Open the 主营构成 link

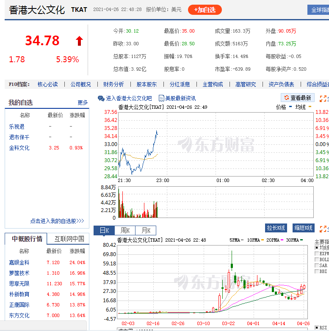tap(213, 84)
